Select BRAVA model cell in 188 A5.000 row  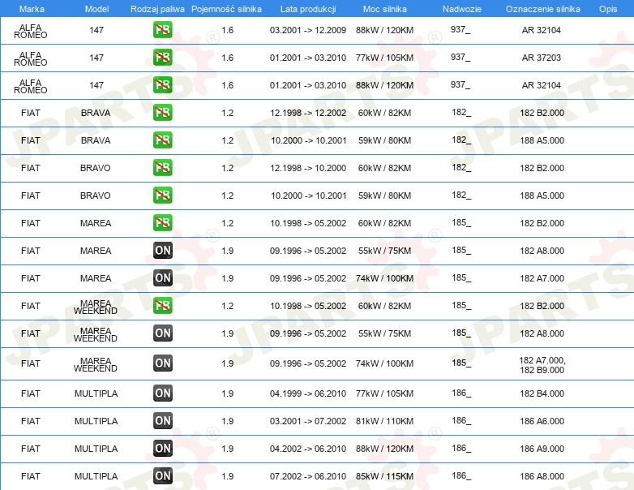(x=96, y=140)
